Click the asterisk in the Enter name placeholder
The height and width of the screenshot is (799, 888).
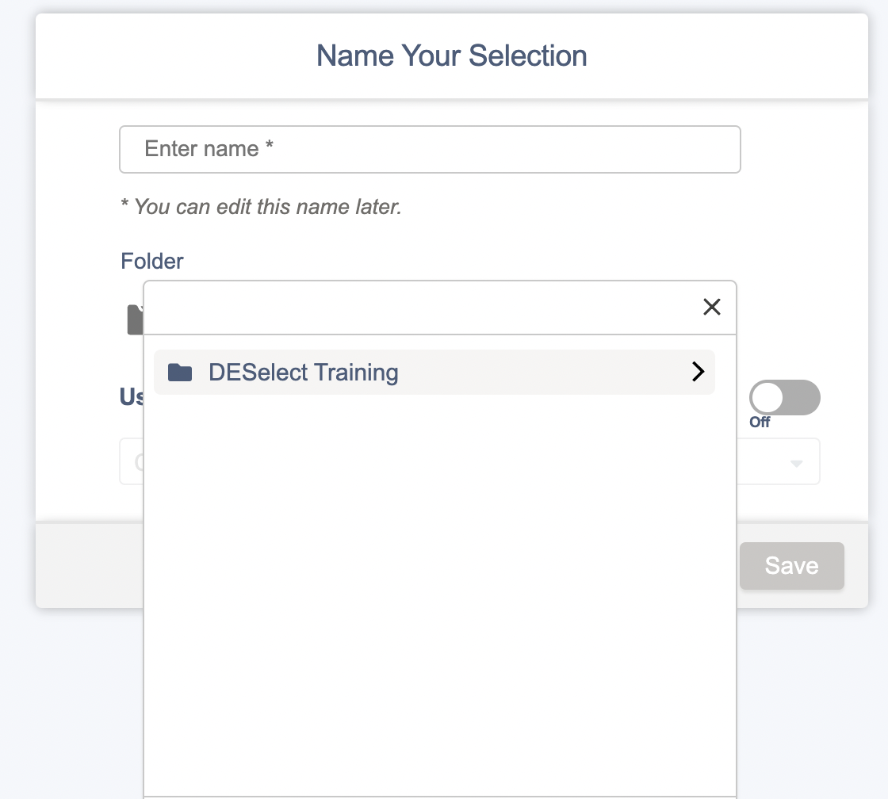(x=270, y=146)
